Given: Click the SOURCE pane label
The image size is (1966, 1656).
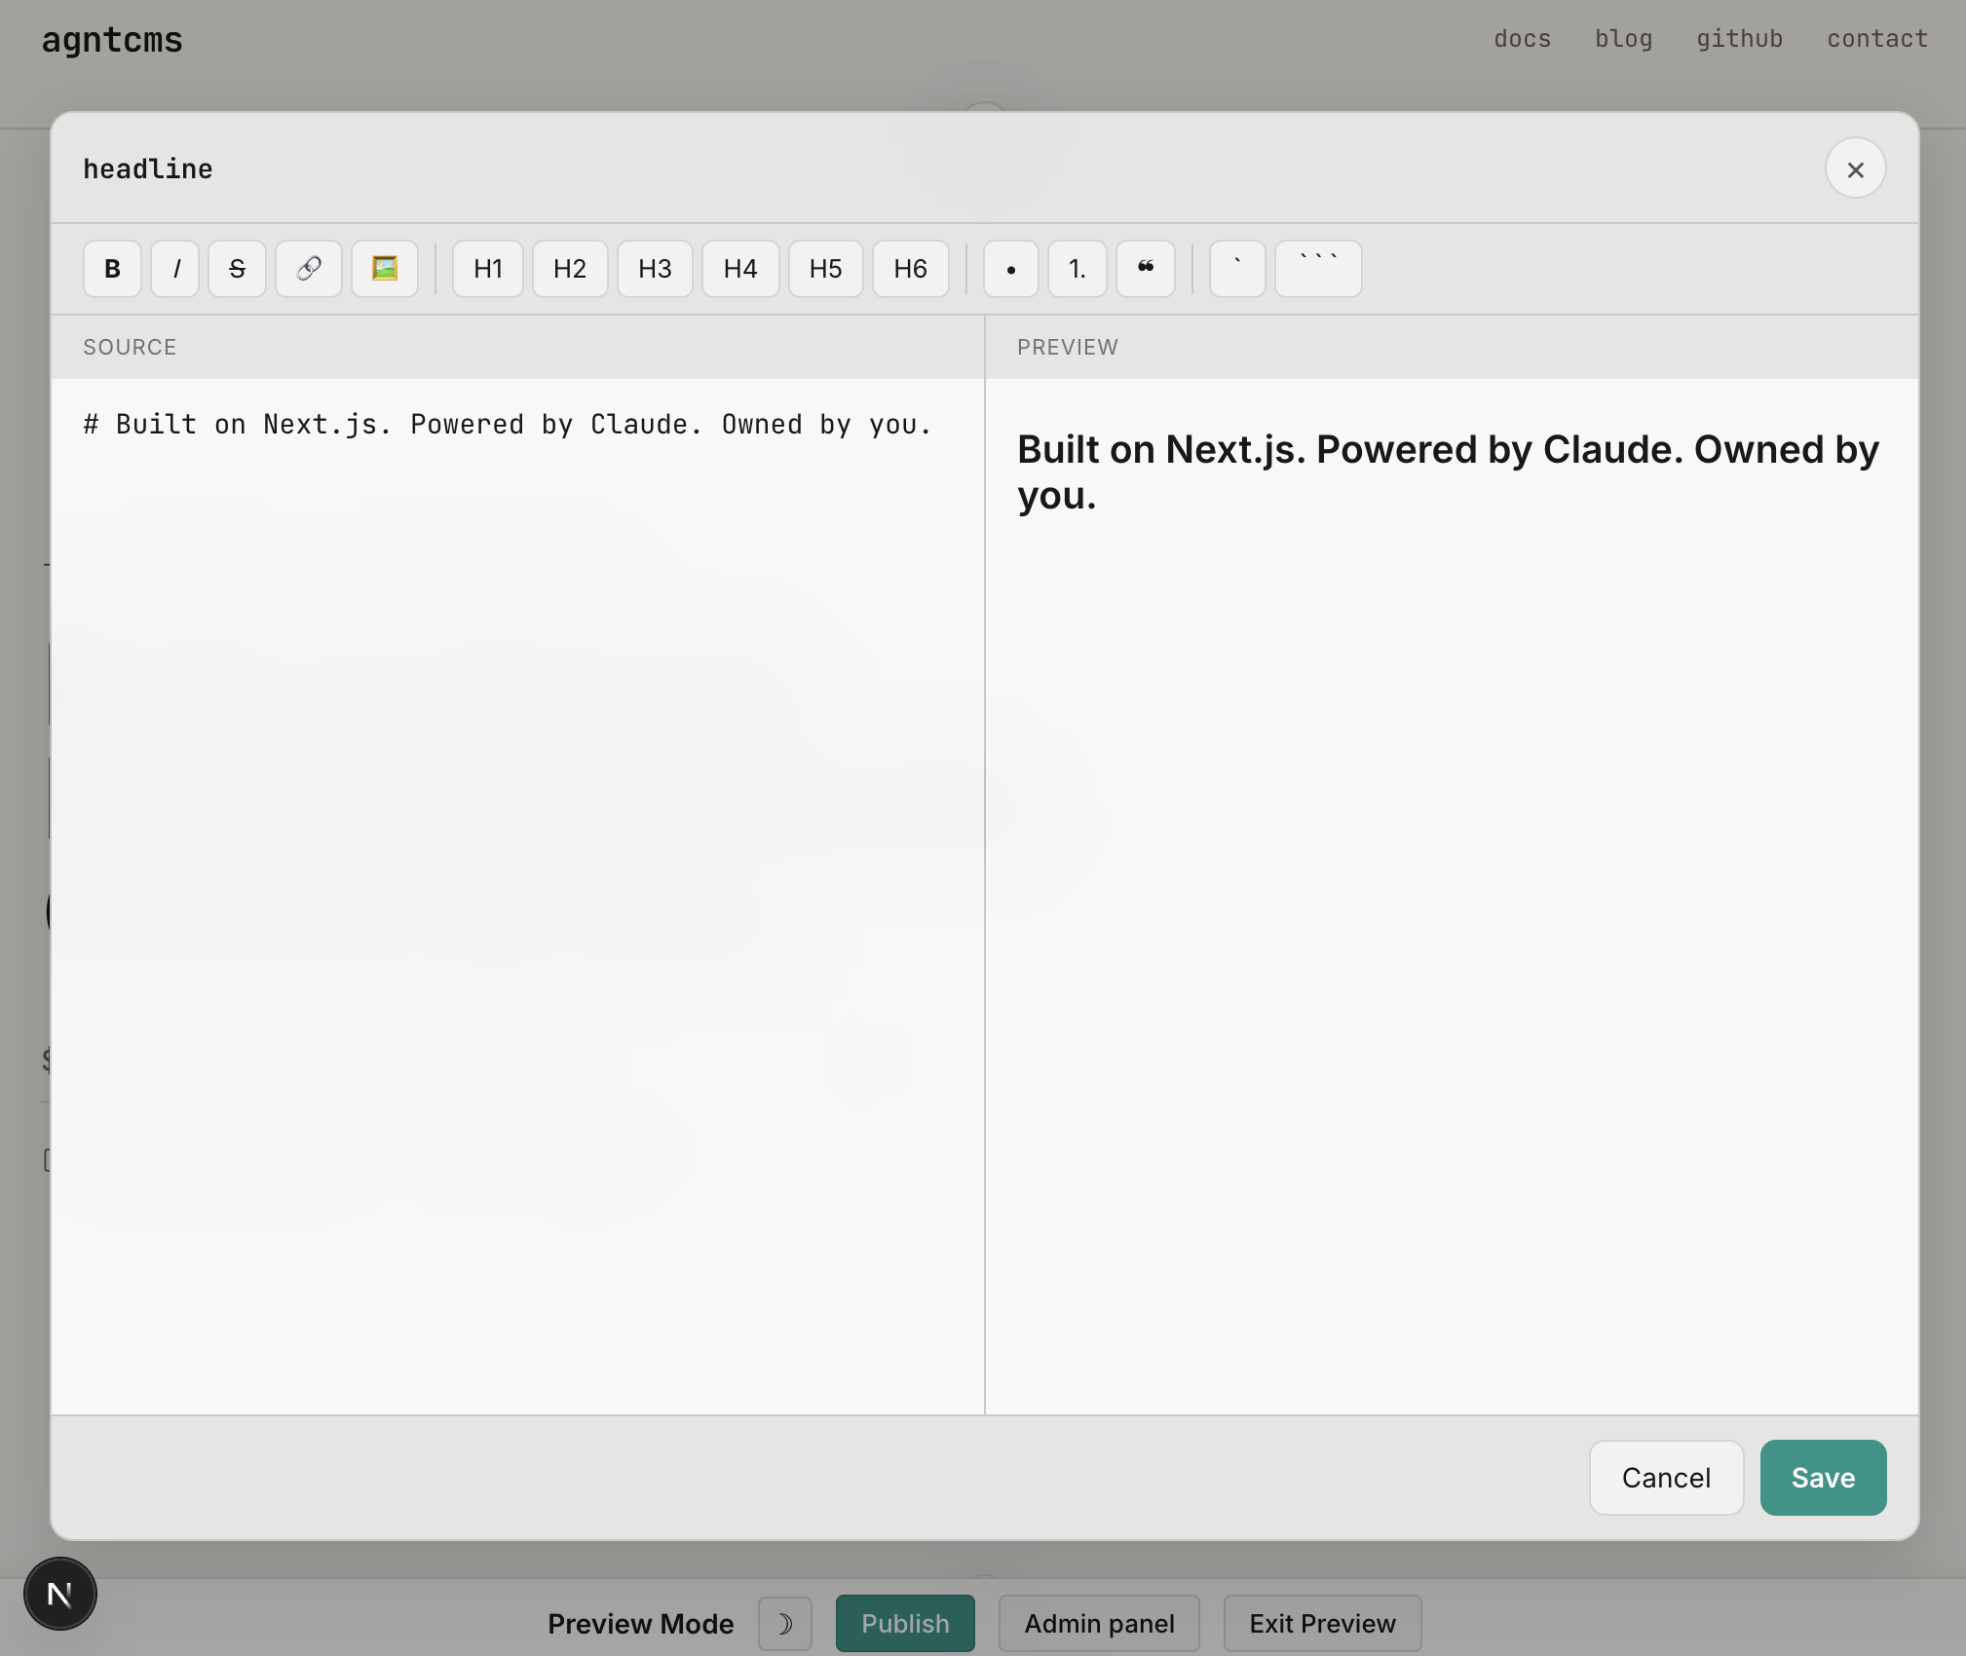Looking at the screenshot, I should 130,348.
